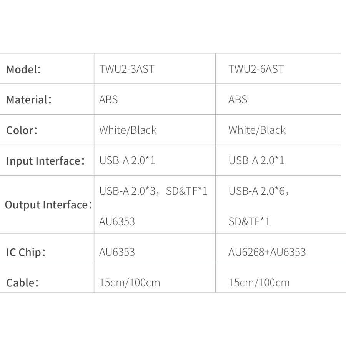Select the AU6268+AU6353 chip value

[267, 252]
